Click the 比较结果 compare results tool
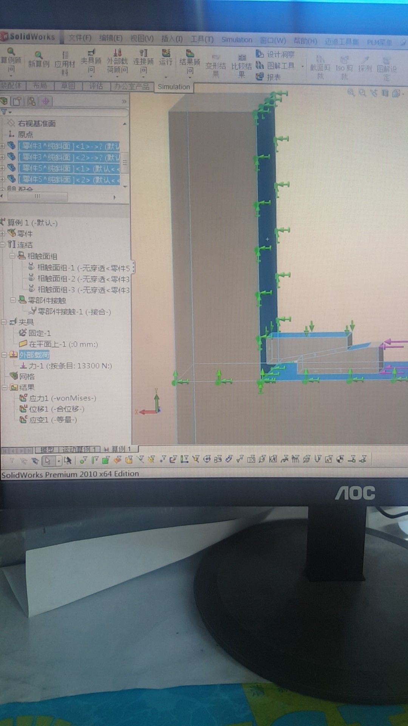The width and height of the screenshot is (408, 726). (x=241, y=66)
